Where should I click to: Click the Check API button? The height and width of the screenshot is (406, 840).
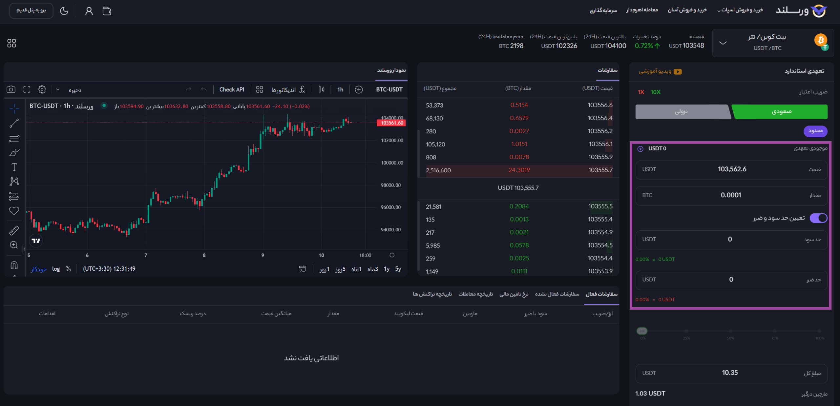(x=232, y=89)
